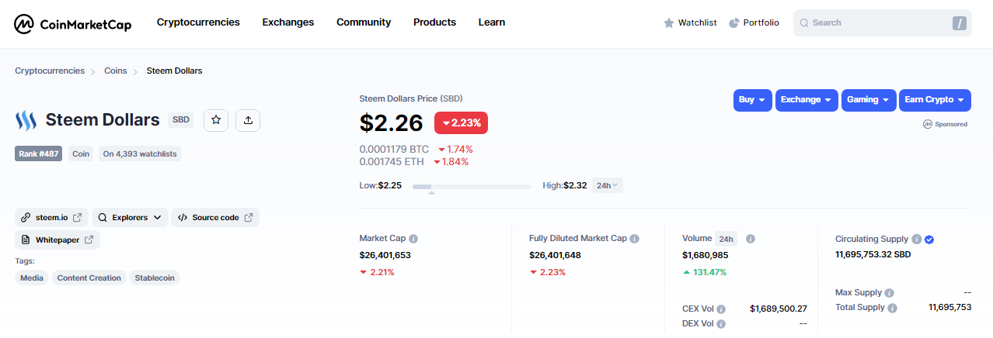Click the Fully Diluted Market Cap info icon
The height and width of the screenshot is (338, 993).
point(634,239)
